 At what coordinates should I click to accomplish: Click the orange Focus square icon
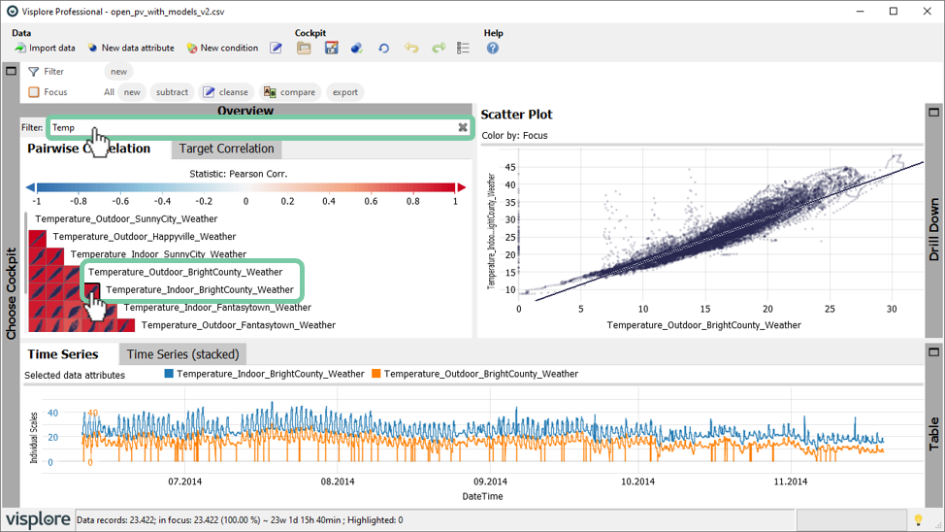pyautogui.click(x=34, y=91)
